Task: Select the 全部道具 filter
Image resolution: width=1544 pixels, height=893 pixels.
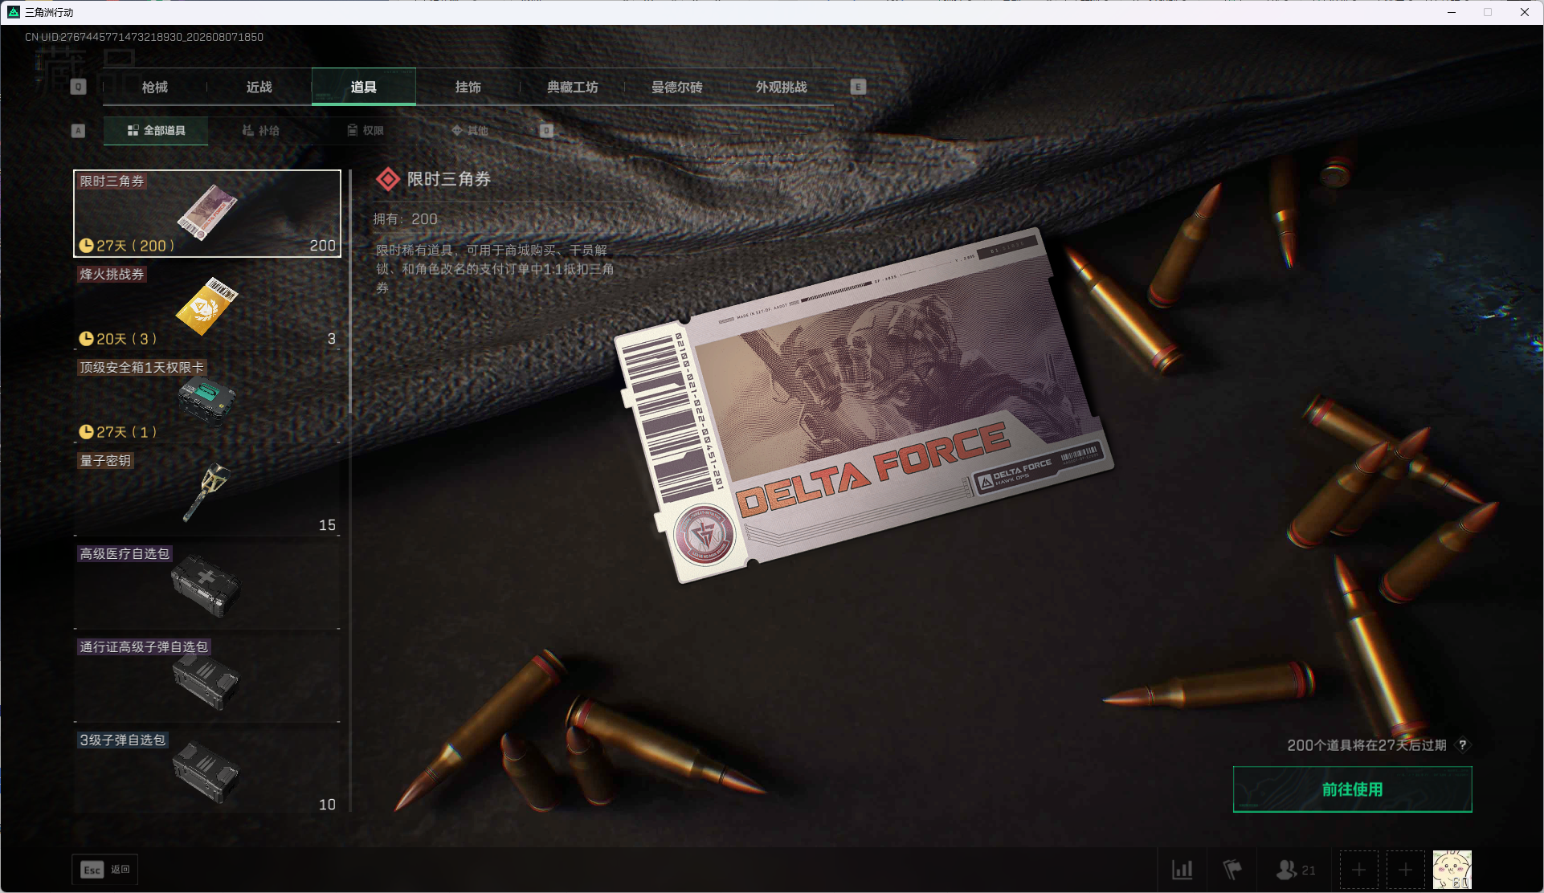Action: point(156,130)
